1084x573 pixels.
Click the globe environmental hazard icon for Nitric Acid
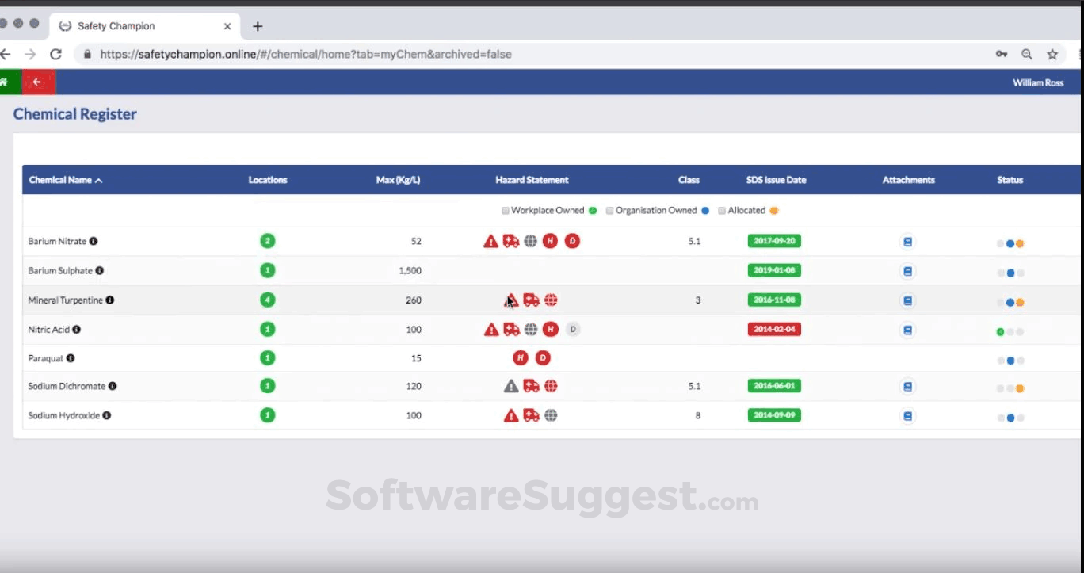531,329
